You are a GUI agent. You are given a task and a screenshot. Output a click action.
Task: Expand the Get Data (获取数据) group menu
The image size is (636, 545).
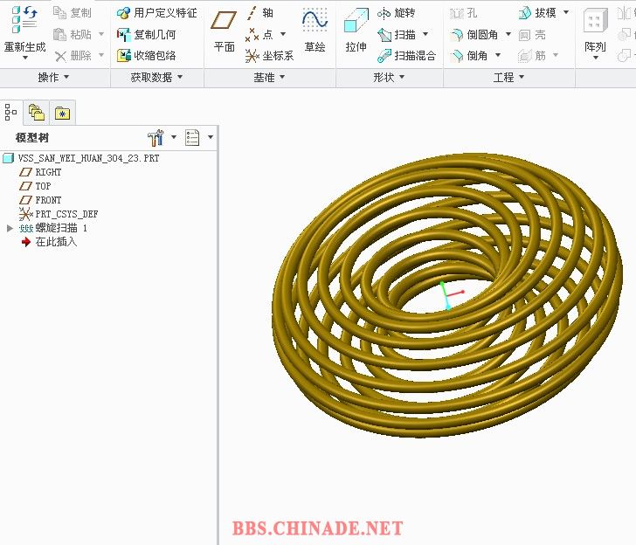(156, 77)
